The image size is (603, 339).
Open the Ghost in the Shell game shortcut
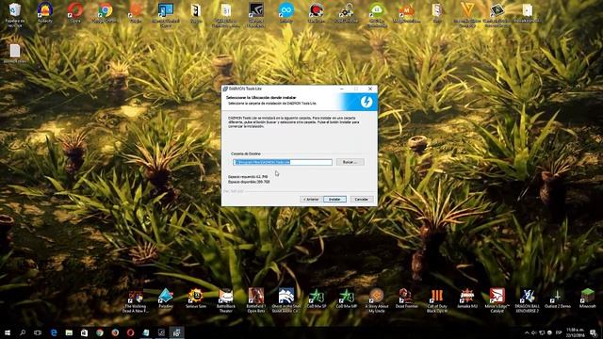pyautogui.click(x=286, y=300)
